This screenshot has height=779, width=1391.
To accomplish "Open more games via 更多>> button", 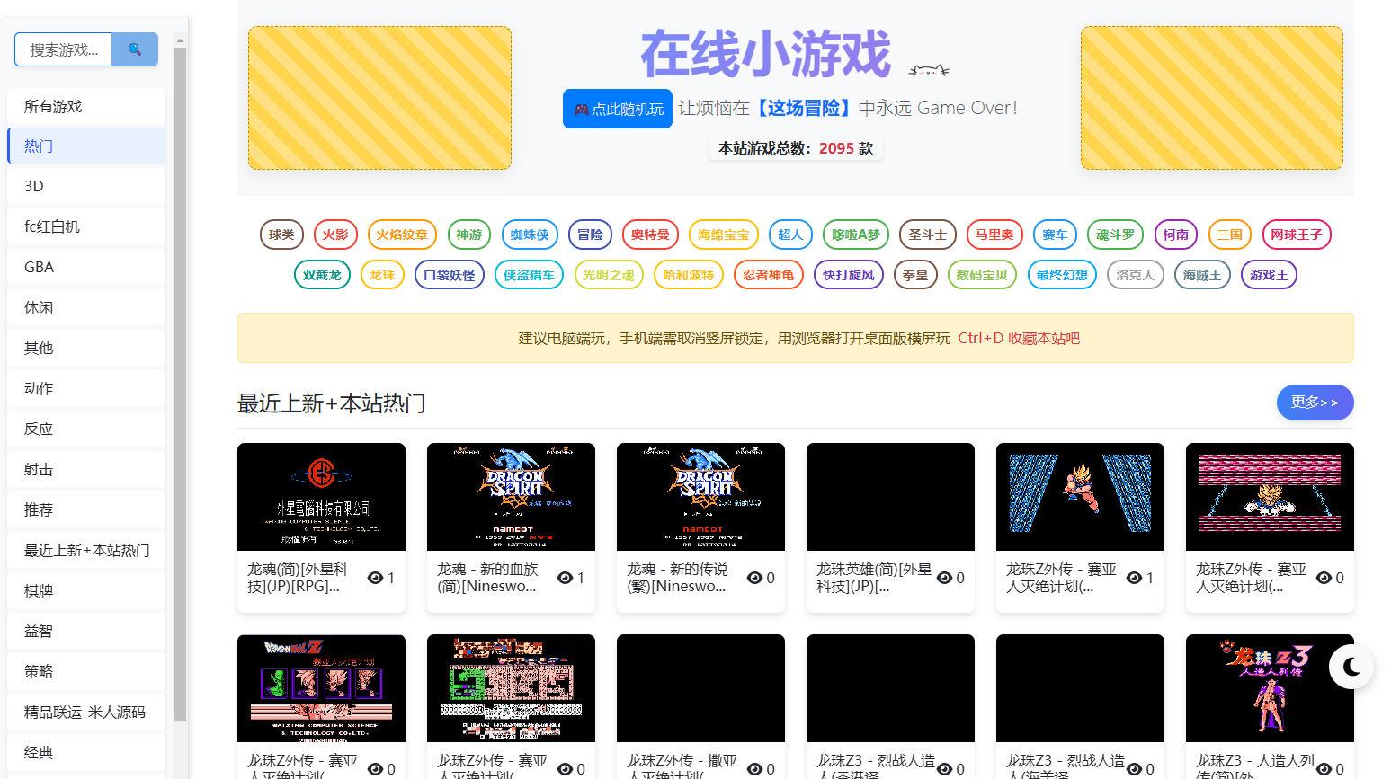I will tap(1314, 403).
